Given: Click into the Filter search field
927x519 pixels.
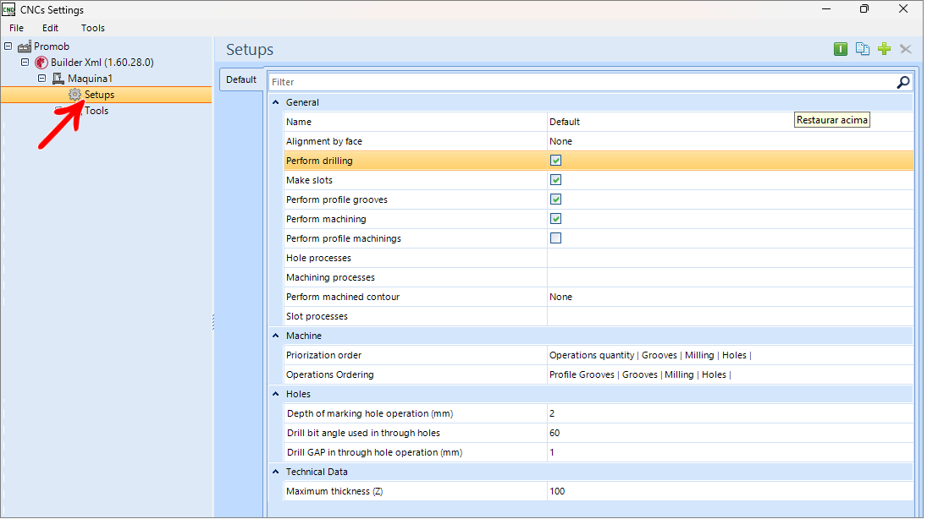Looking at the screenshot, I should coord(582,82).
